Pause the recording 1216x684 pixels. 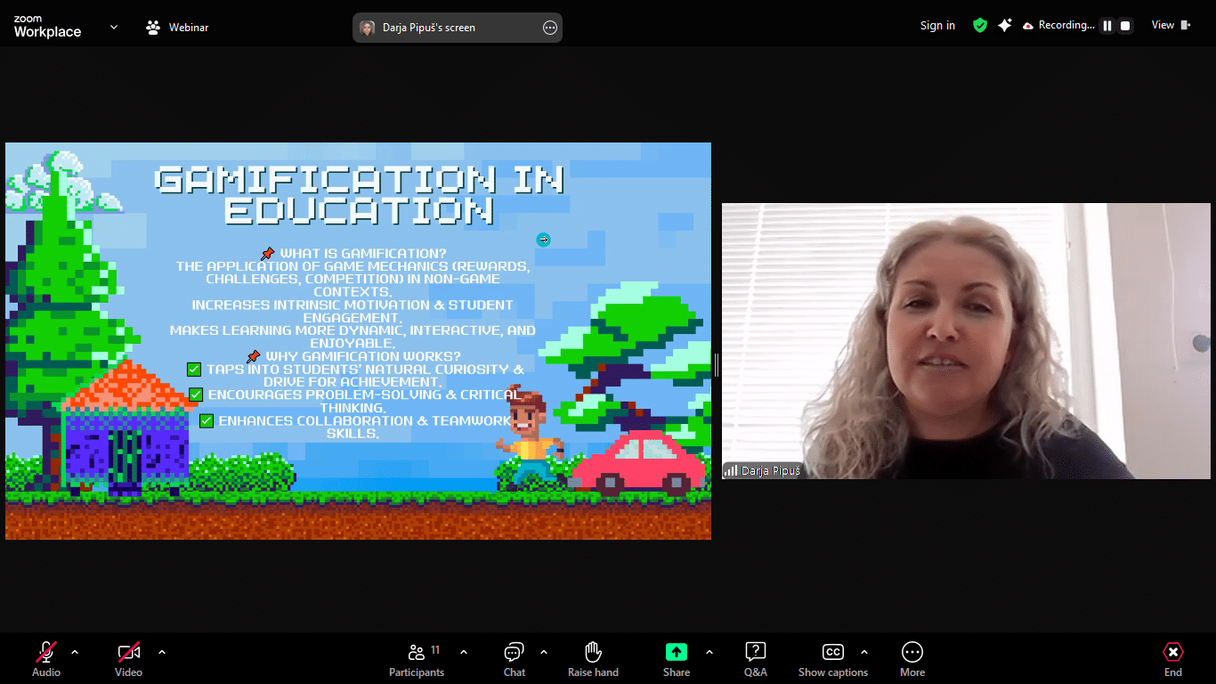pos(1107,26)
